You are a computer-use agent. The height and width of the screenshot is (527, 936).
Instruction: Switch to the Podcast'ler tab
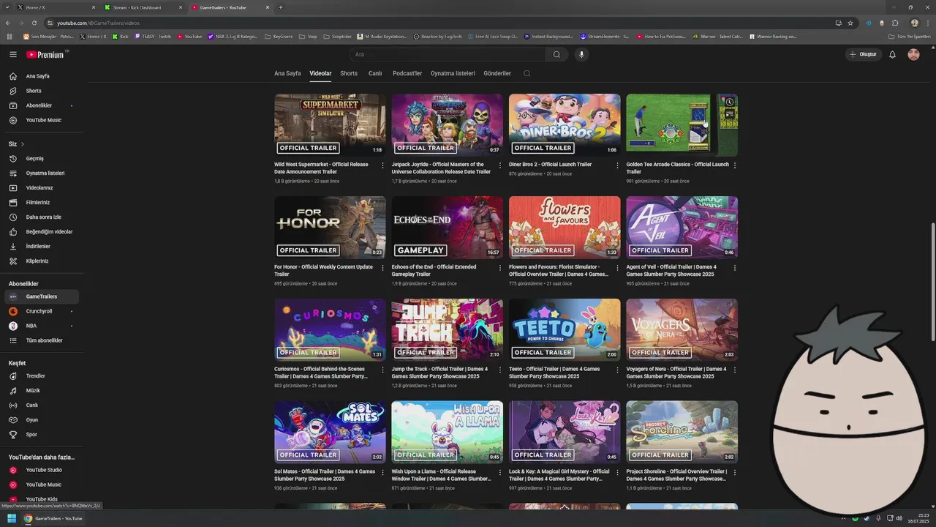407,73
